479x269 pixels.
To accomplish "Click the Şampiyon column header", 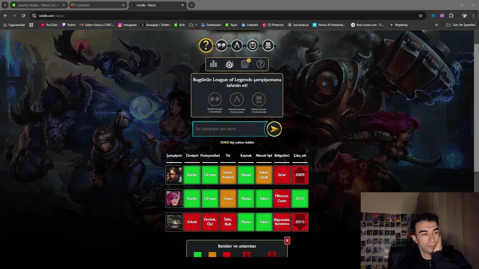I will click(174, 155).
